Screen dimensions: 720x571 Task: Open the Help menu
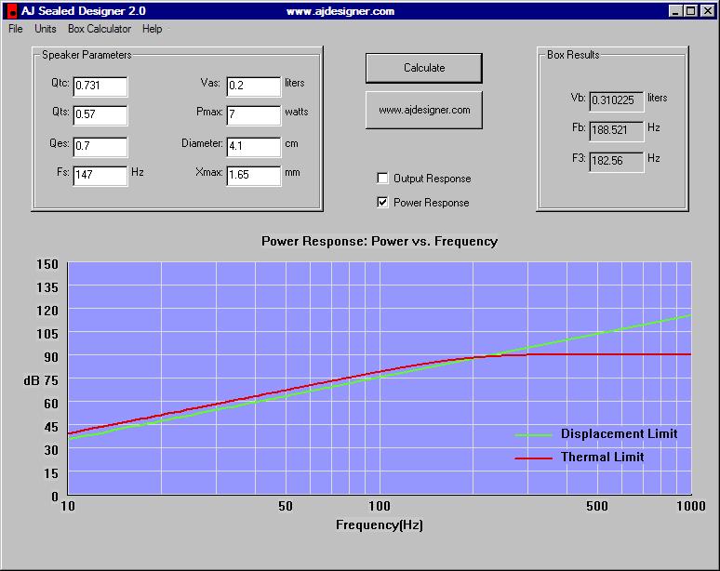tap(152, 29)
